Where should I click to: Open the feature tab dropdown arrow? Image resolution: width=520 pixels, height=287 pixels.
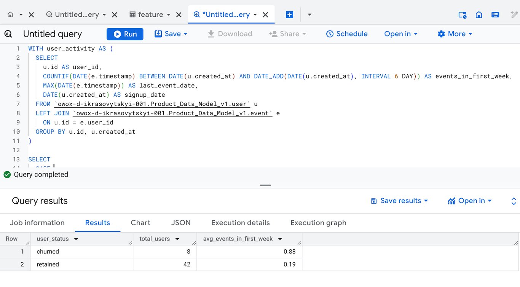coord(168,15)
